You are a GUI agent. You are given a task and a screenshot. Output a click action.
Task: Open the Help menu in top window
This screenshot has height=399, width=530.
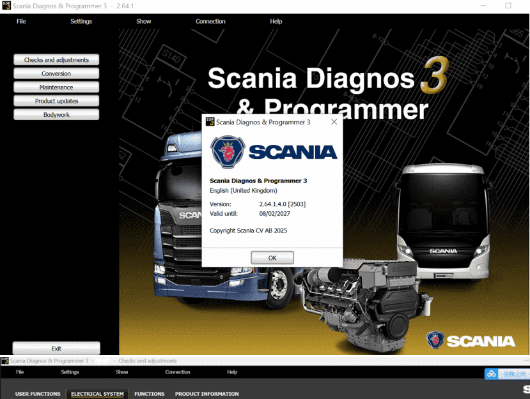276,21
